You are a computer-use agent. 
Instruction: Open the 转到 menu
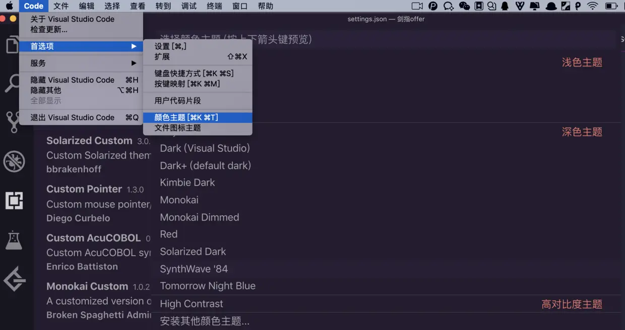163,6
